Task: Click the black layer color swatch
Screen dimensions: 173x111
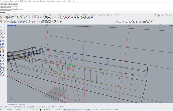Action: point(41,110)
